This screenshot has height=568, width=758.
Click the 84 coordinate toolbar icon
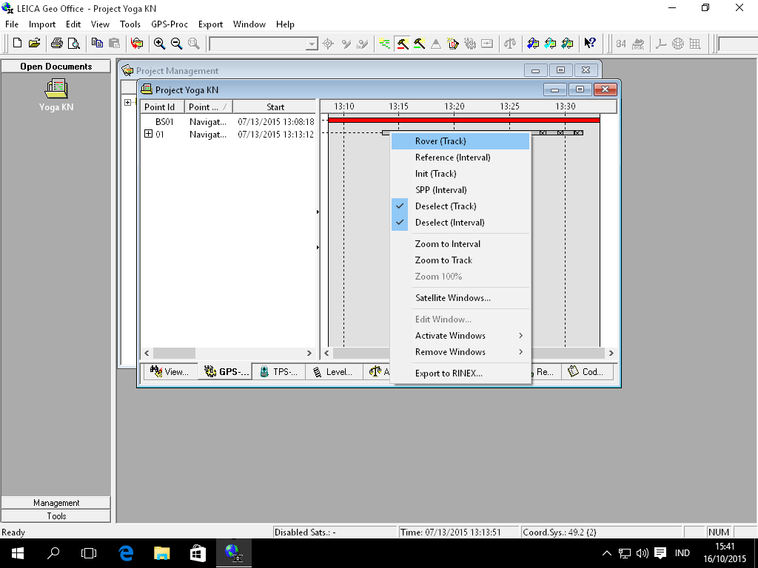tap(621, 44)
